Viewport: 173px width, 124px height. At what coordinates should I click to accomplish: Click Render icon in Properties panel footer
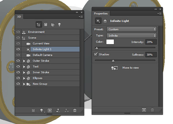[x=144, y=110]
